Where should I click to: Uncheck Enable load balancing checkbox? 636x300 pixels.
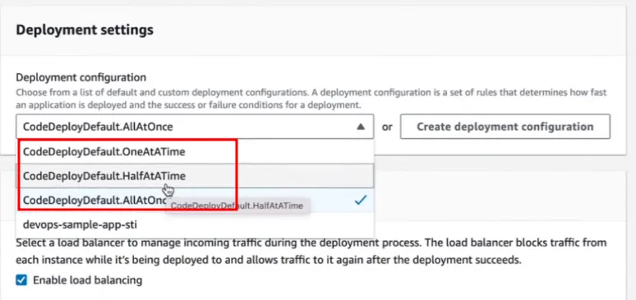(x=21, y=280)
